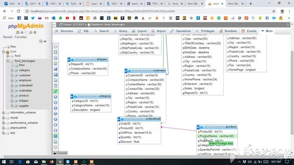Click the designer Save as icon
This screenshot has width=294, height=165.
click(x=56, y=75)
